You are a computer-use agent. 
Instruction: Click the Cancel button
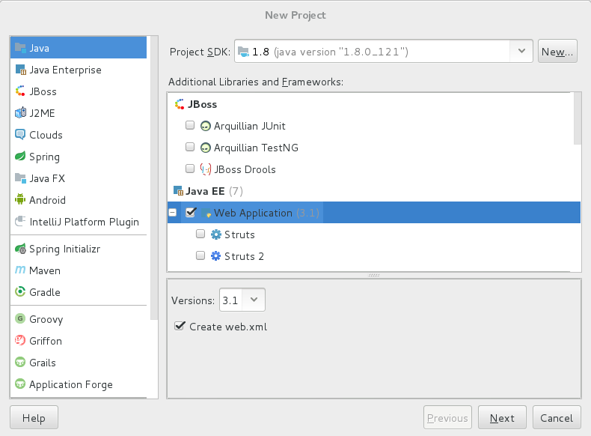[x=557, y=417]
